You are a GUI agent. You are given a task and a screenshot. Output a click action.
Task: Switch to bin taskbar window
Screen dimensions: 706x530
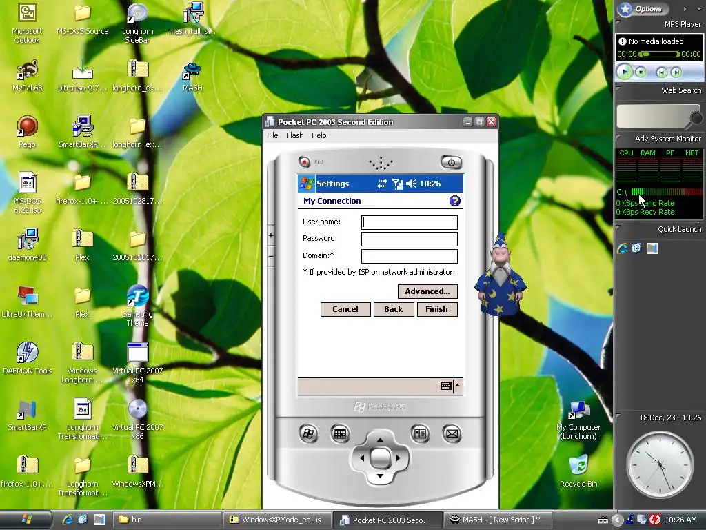click(167, 520)
